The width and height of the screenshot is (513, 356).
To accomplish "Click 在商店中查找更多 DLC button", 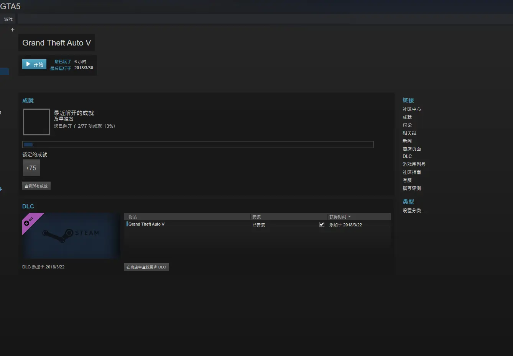I will coord(146,267).
